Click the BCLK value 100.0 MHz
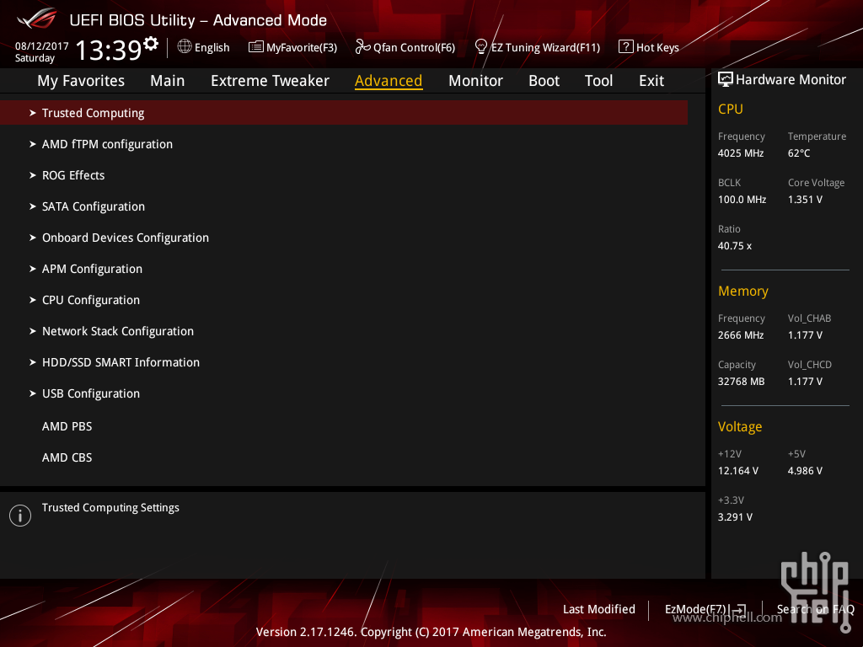 tap(742, 200)
